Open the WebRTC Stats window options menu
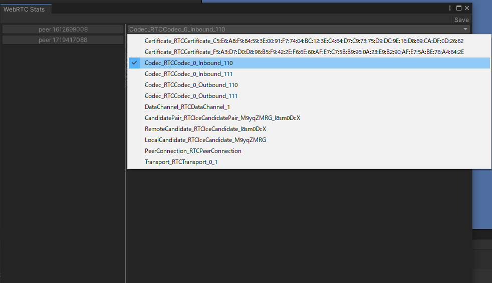Screen dimensions: 492x283 (x=450, y=8)
